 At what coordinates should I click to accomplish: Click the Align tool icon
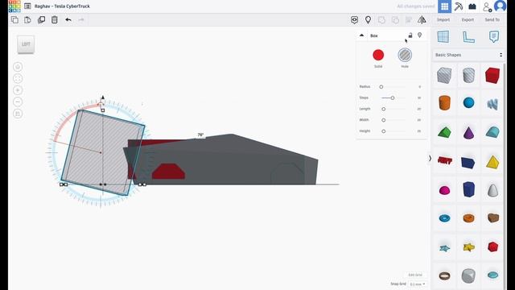[409, 19]
